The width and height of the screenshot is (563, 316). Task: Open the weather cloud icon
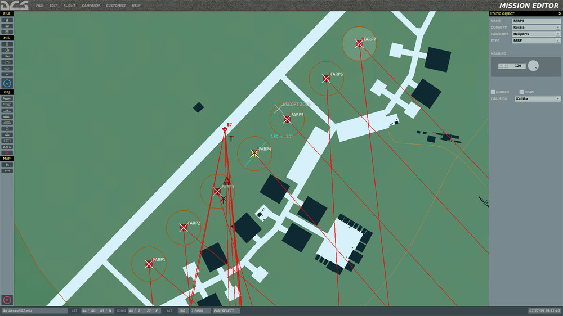(x=7, y=56)
